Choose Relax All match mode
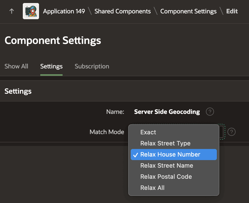 [x=174, y=188]
